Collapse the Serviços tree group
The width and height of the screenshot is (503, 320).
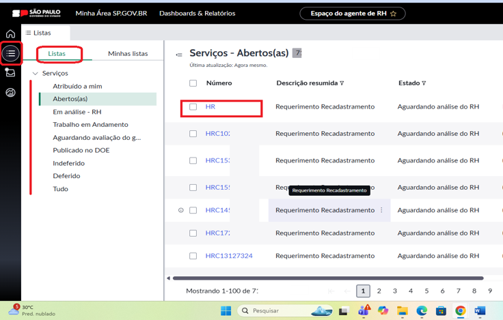34,73
